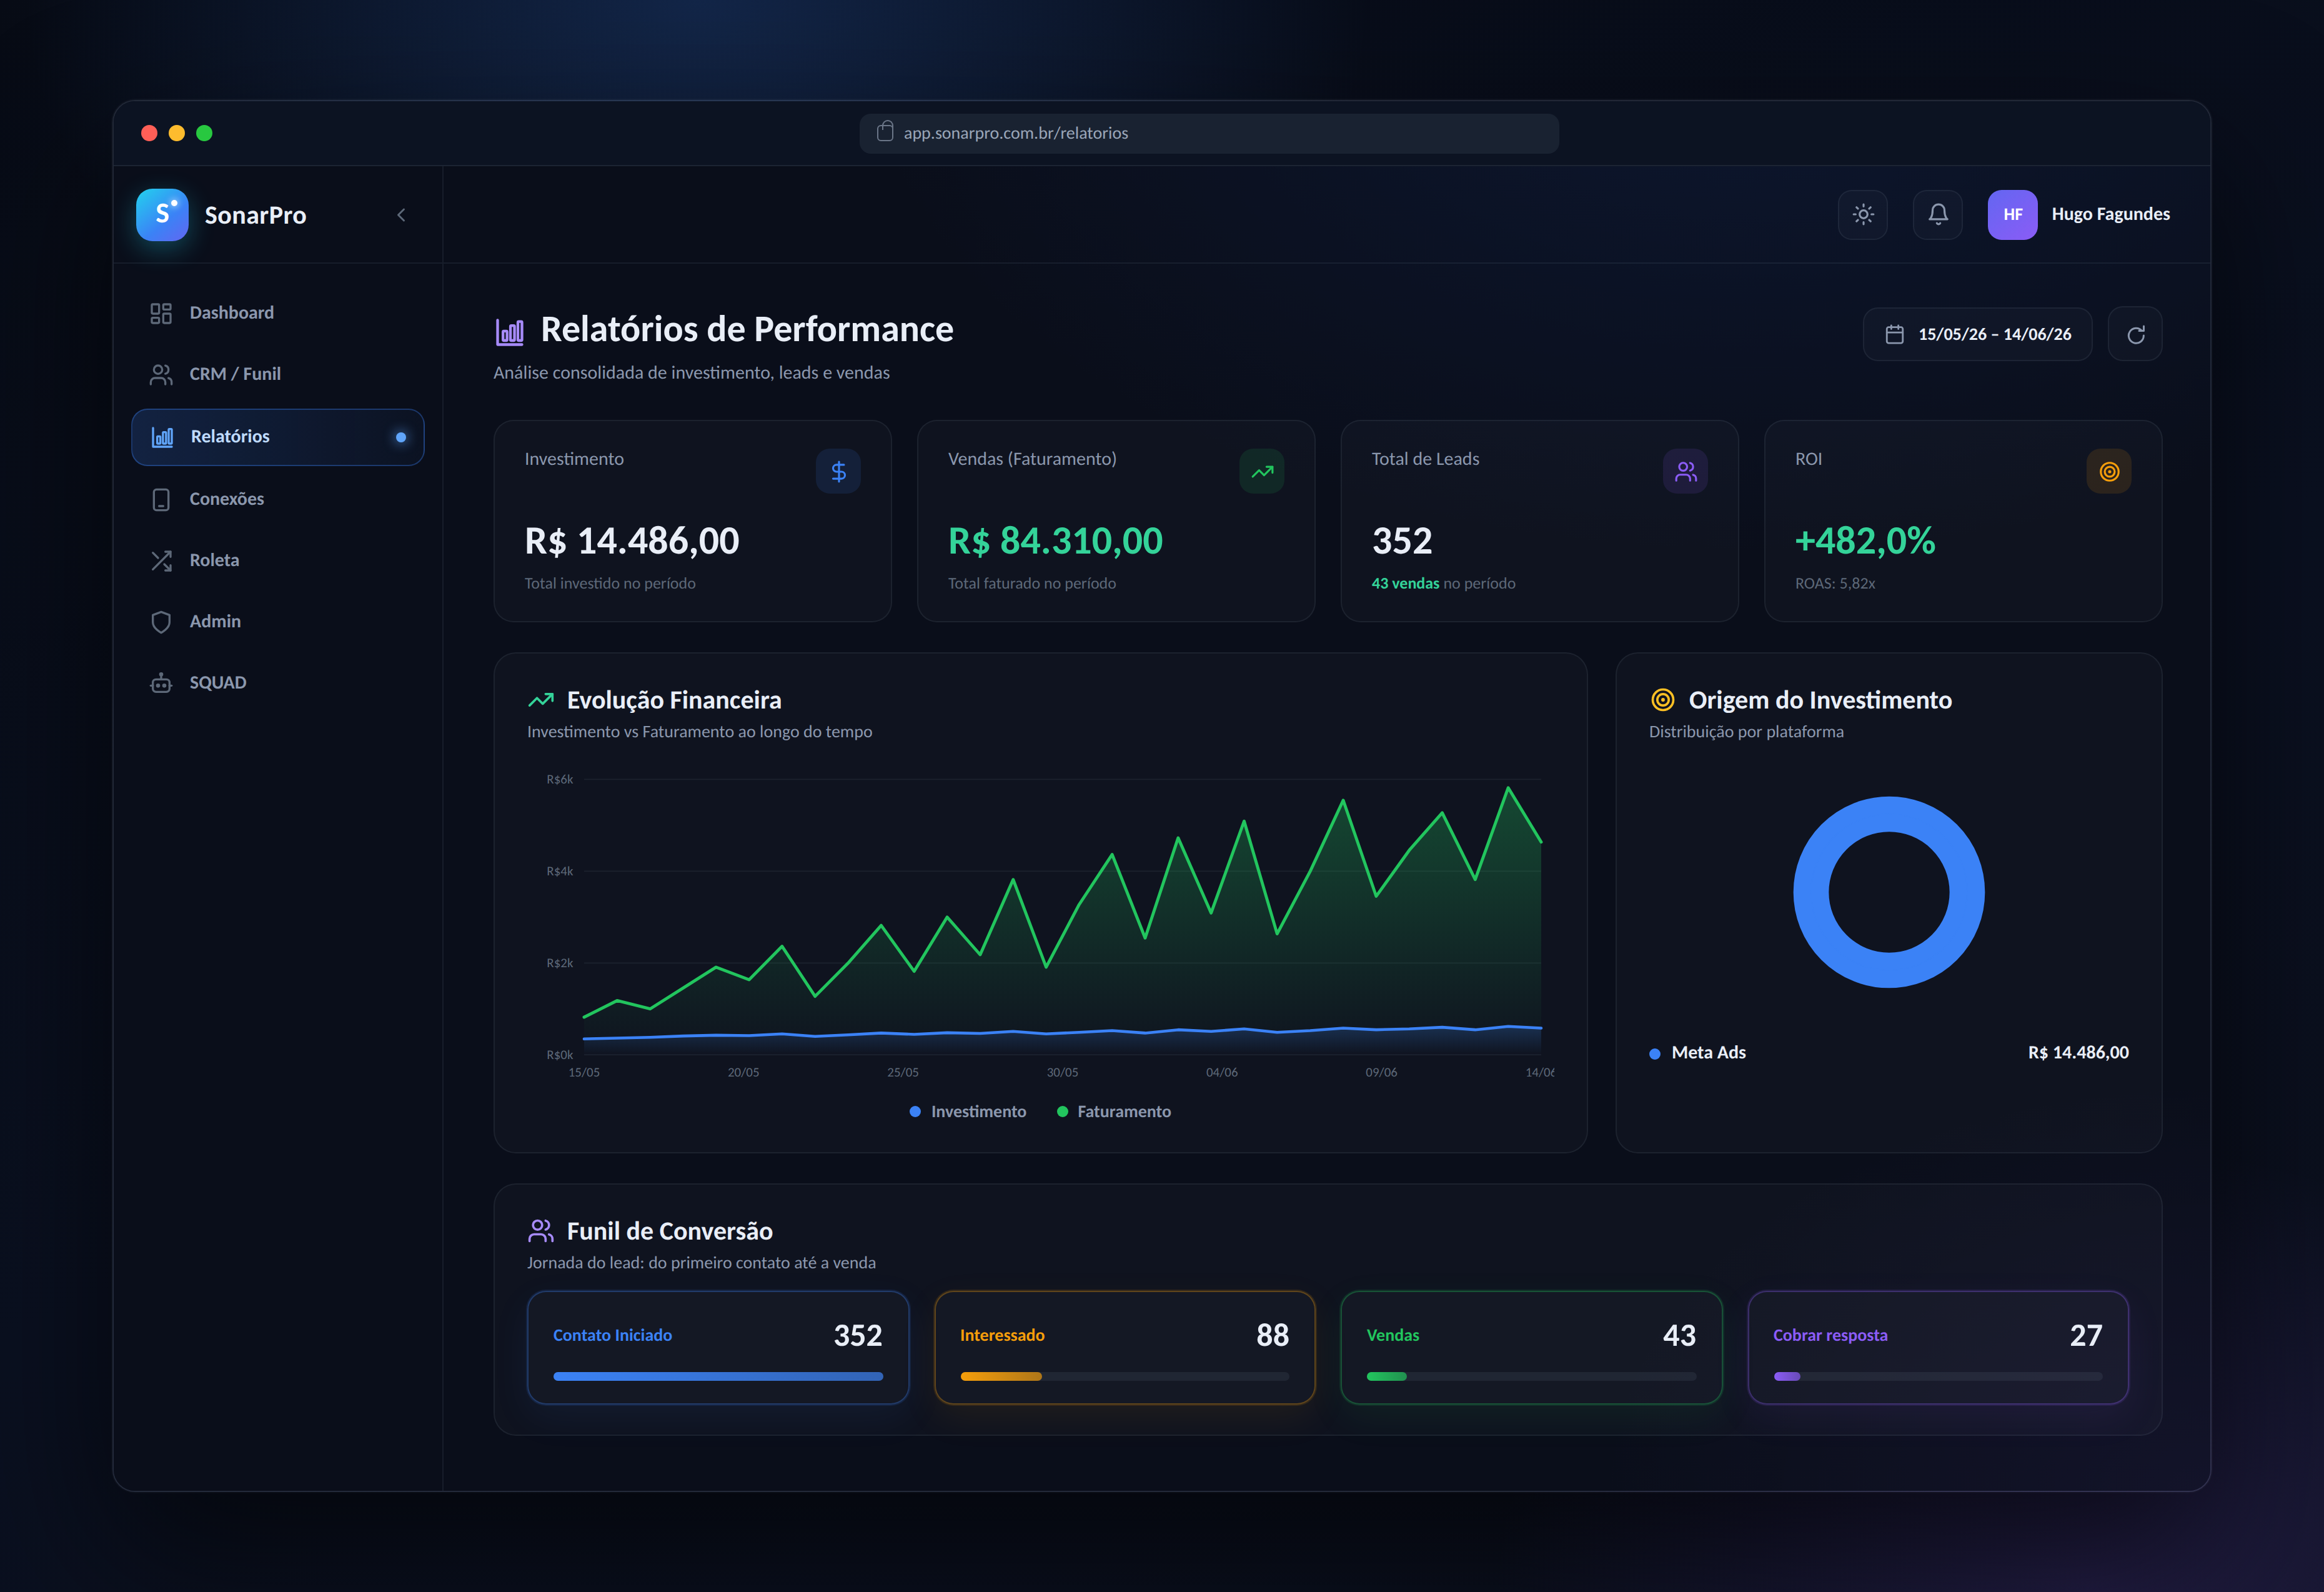Click the Origem do Investimento target icon
The width and height of the screenshot is (2324, 1592).
tap(1662, 700)
